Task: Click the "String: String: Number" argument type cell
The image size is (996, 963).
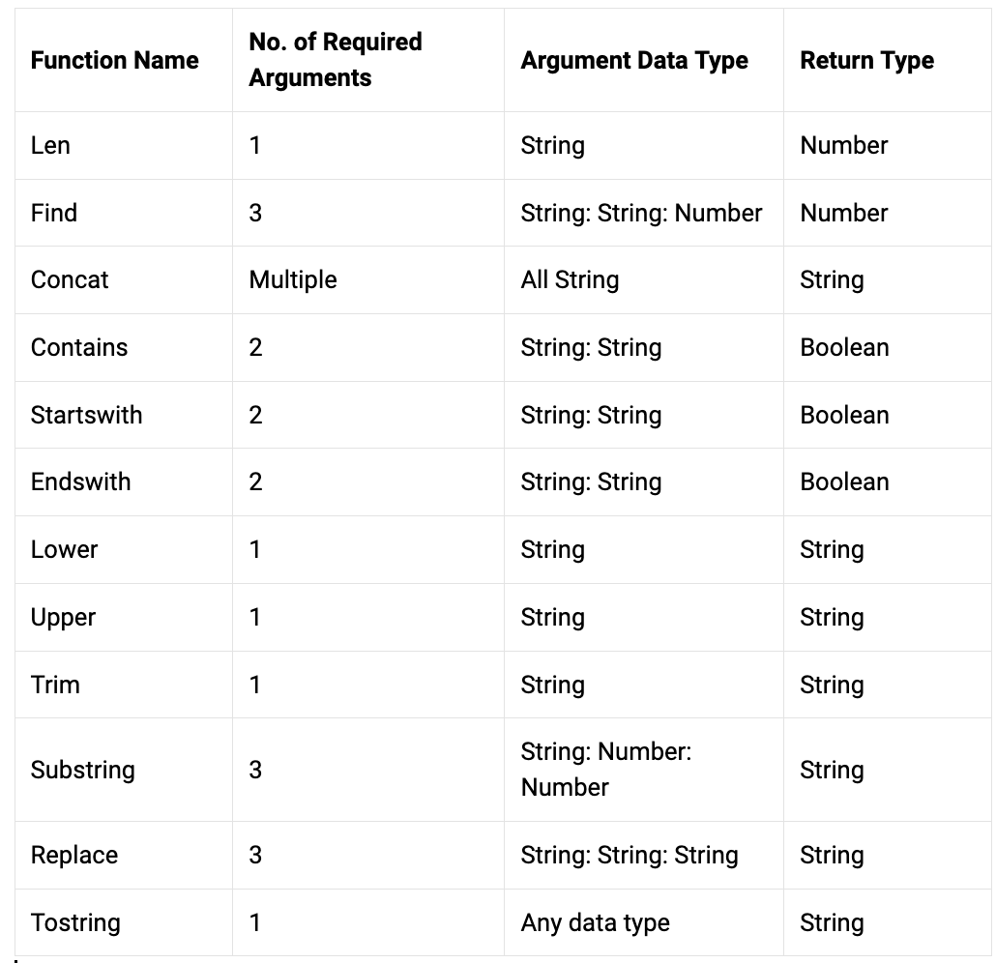Action: click(641, 213)
